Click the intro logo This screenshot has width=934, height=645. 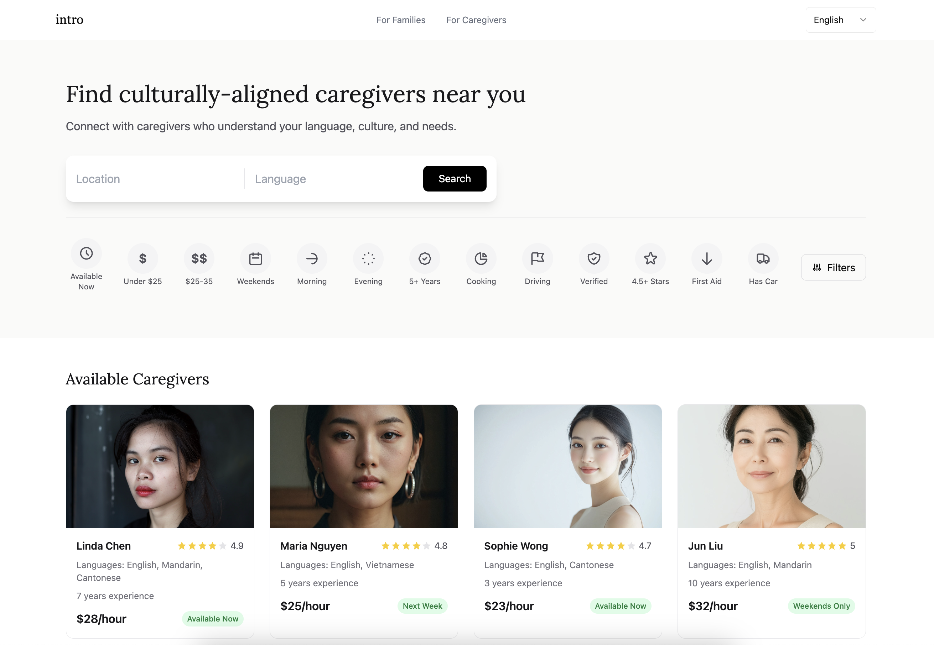pyautogui.click(x=69, y=19)
